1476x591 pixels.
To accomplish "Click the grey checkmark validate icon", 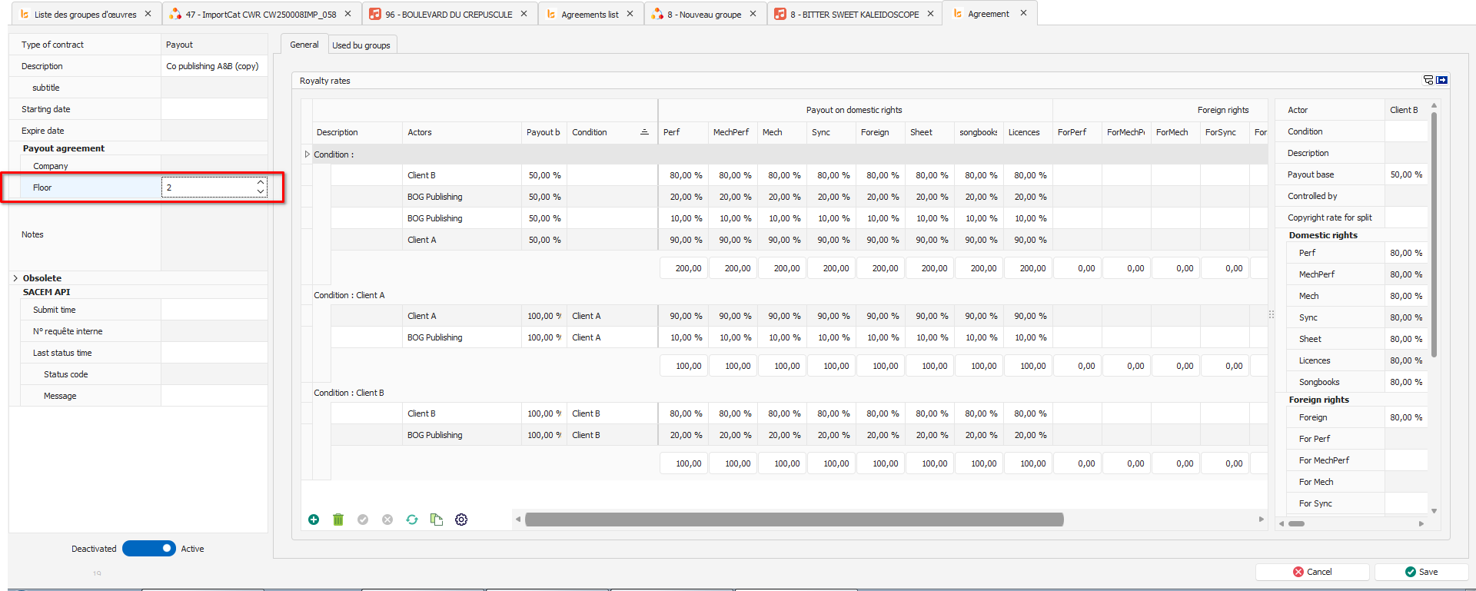I will tap(363, 520).
